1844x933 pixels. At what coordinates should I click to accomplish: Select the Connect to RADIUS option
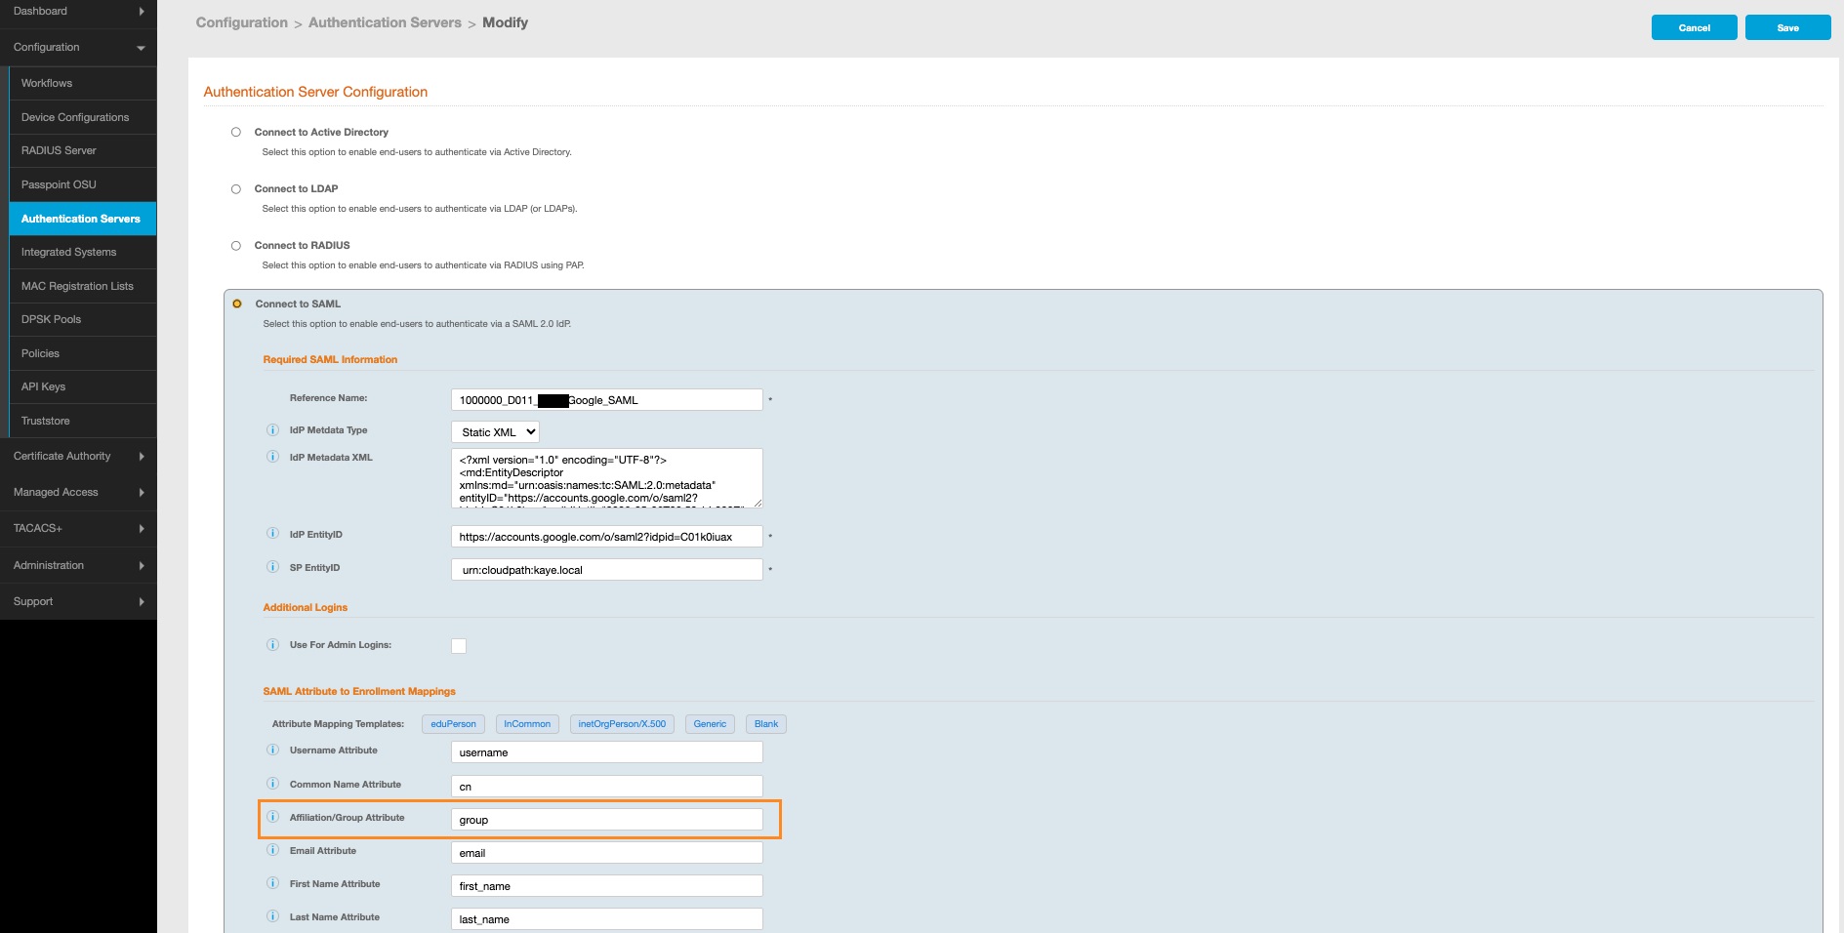pos(234,245)
